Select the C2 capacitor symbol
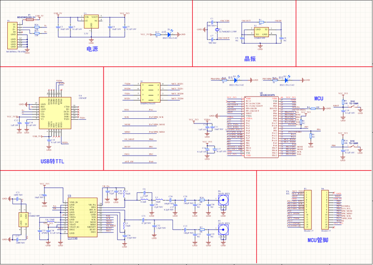 (x=58, y=27)
